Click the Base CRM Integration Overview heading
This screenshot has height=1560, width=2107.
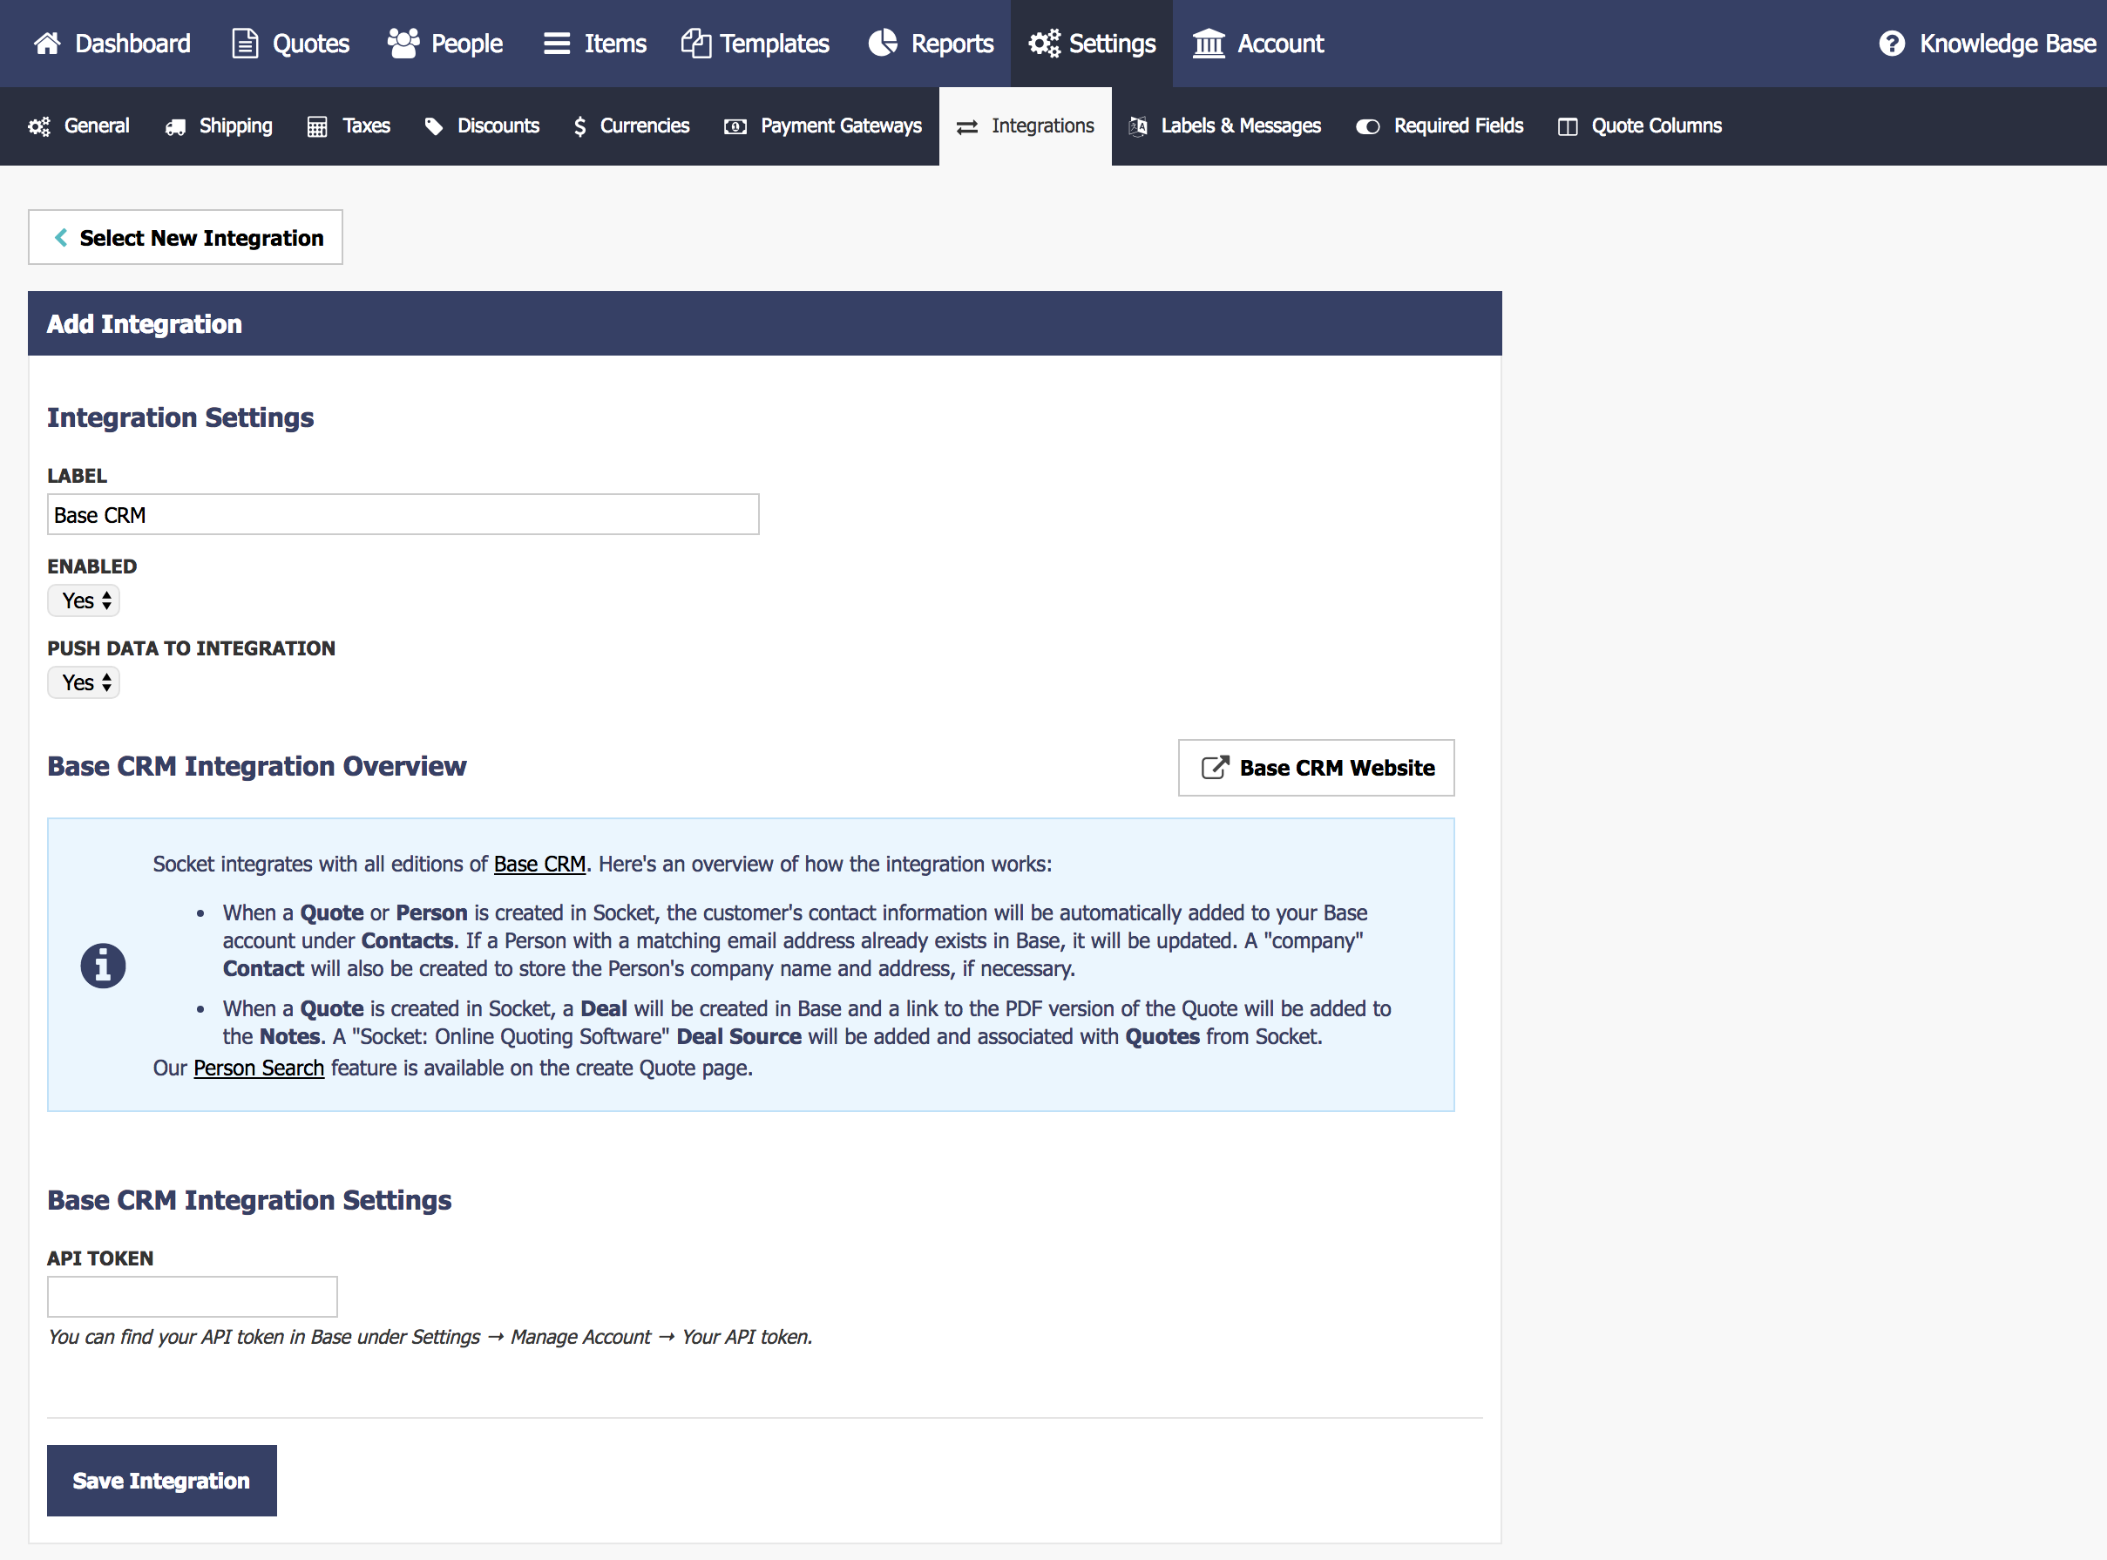(257, 766)
